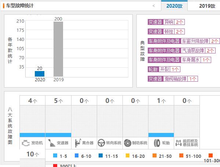Image resolution: width=220 pixels, height=167 pixels.
Task: Click the 轮胎 blue fault bar
Action: [x=161, y=135]
